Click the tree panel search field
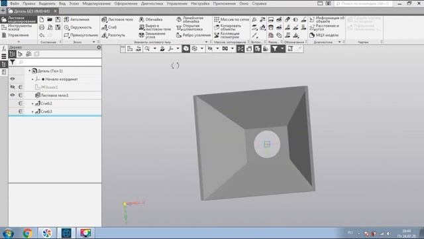The height and width of the screenshot is (239, 424). pos(60,62)
